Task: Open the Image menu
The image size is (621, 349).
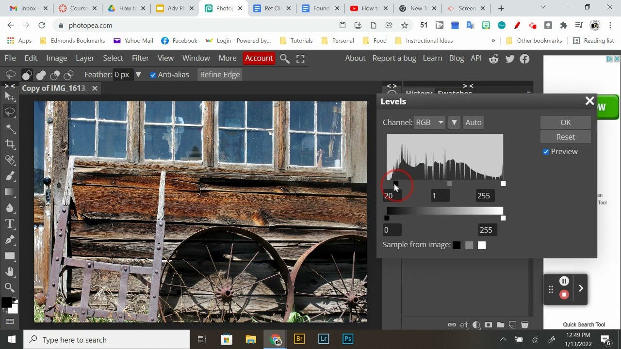Action: click(57, 58)
